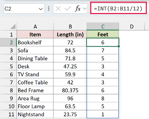Select column D header
The height and width of the screenshot is (119, 149).
[132, 27]
